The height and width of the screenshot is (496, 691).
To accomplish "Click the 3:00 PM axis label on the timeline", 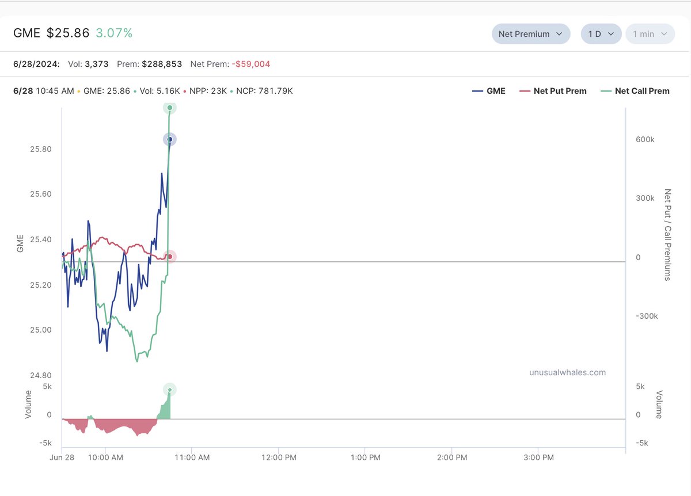I will point(538,457).
